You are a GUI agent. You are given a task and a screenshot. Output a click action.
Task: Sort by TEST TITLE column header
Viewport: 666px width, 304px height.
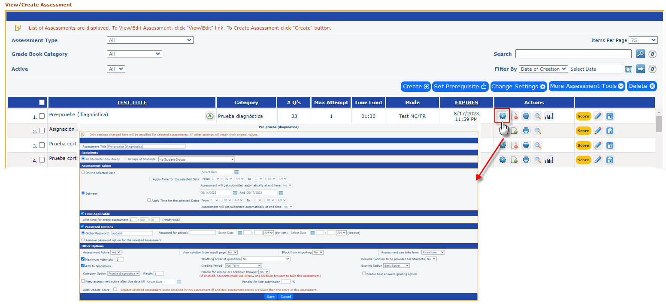coord(132,102)
